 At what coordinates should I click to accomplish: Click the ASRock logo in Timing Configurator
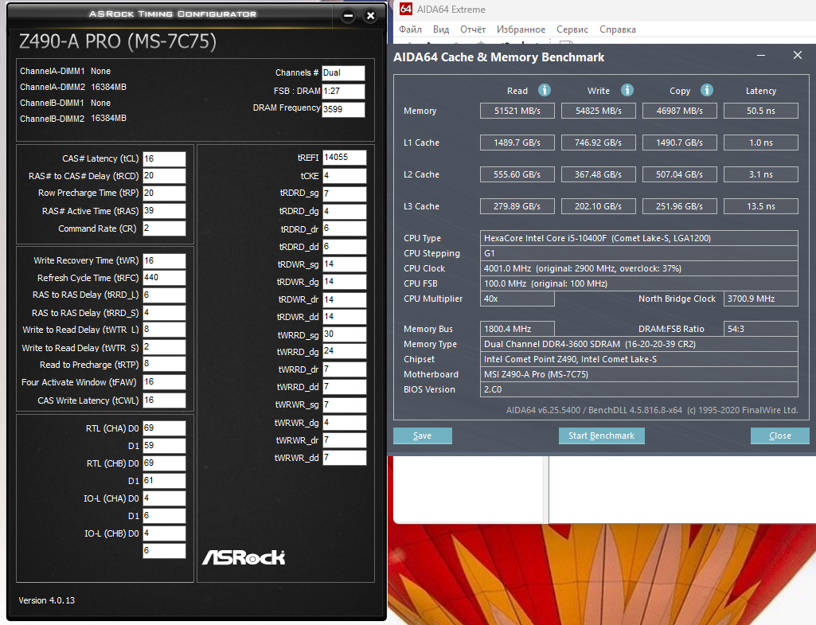tap(244, 557)
